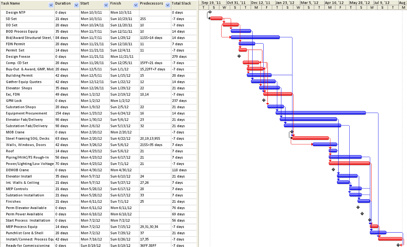407x247 pixels.
Task: Open the Finish column filter dropdown
Action: click(x=135, y=5)
